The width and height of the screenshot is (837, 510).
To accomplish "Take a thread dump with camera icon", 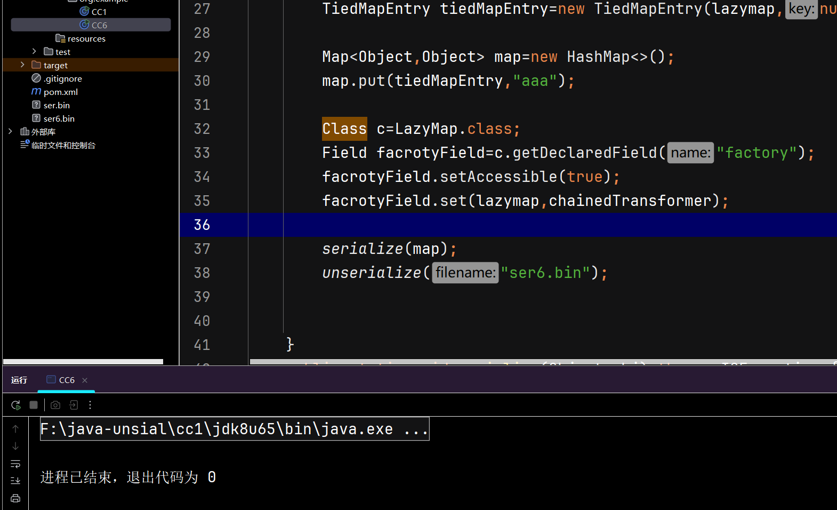I will coord(55,405).
